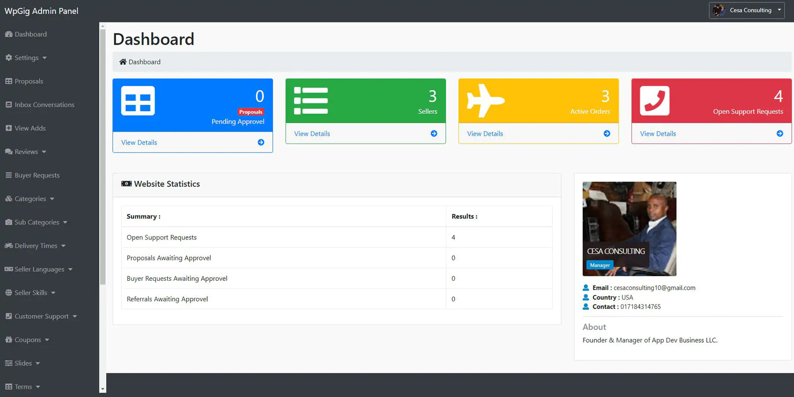Click arrow icon on Pending Approval View Details
The image size is (794, 397).
(x=261, y=143)
